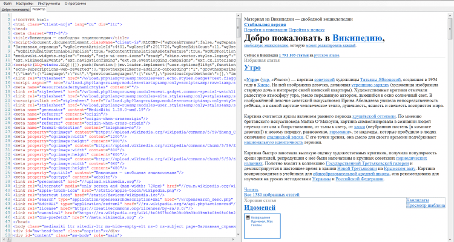This screenshot has height=242, width=454.
Task: Open the Татьяны Яблонской link
Action: pyautogui.click(x=381, y=80)
